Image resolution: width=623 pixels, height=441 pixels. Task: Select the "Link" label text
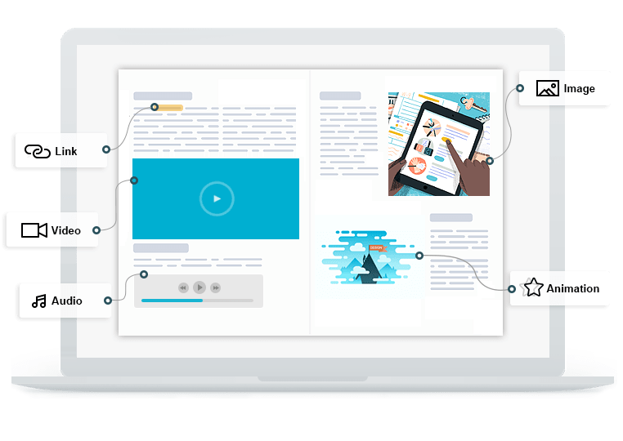(x=66, y=151)
